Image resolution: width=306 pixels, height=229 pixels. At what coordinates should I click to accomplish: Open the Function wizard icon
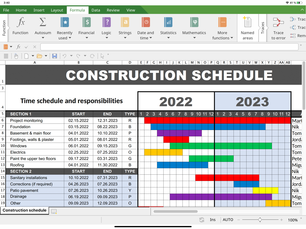(21, 22)
